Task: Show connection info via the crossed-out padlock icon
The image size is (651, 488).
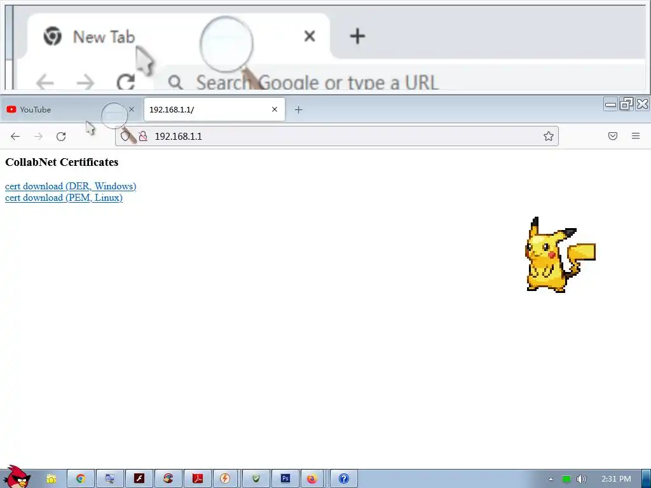Action: (143, 136)
